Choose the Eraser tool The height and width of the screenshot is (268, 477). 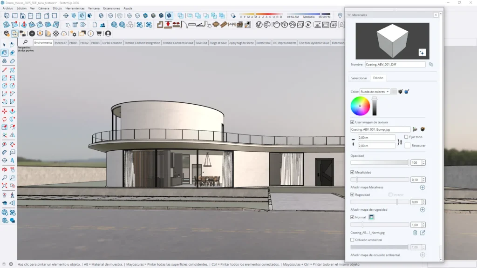click(12, 53)
